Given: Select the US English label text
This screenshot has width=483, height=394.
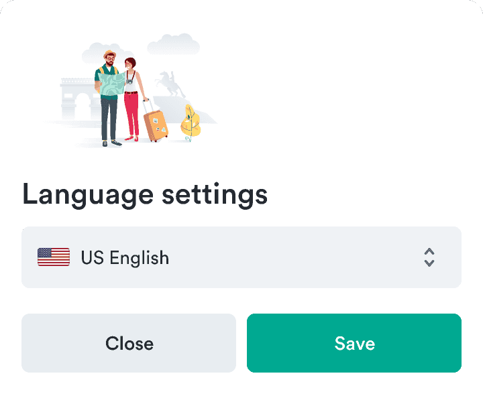Looking at the screenshot, I should (x=125, y=257).
